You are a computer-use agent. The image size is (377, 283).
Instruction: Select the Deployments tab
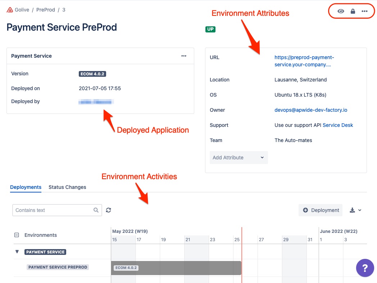(26, 187)
